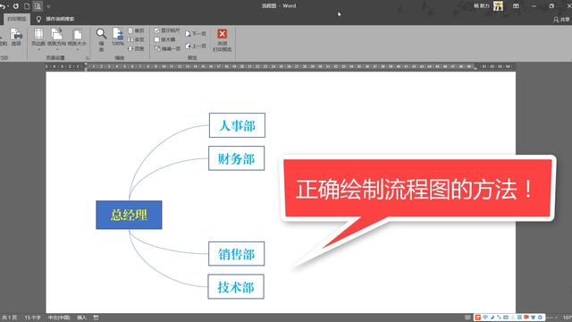The image size is (572, 322).
Task: Click the macro recording status bar icon
Action: pyautogui.click(x=96, y=318)
